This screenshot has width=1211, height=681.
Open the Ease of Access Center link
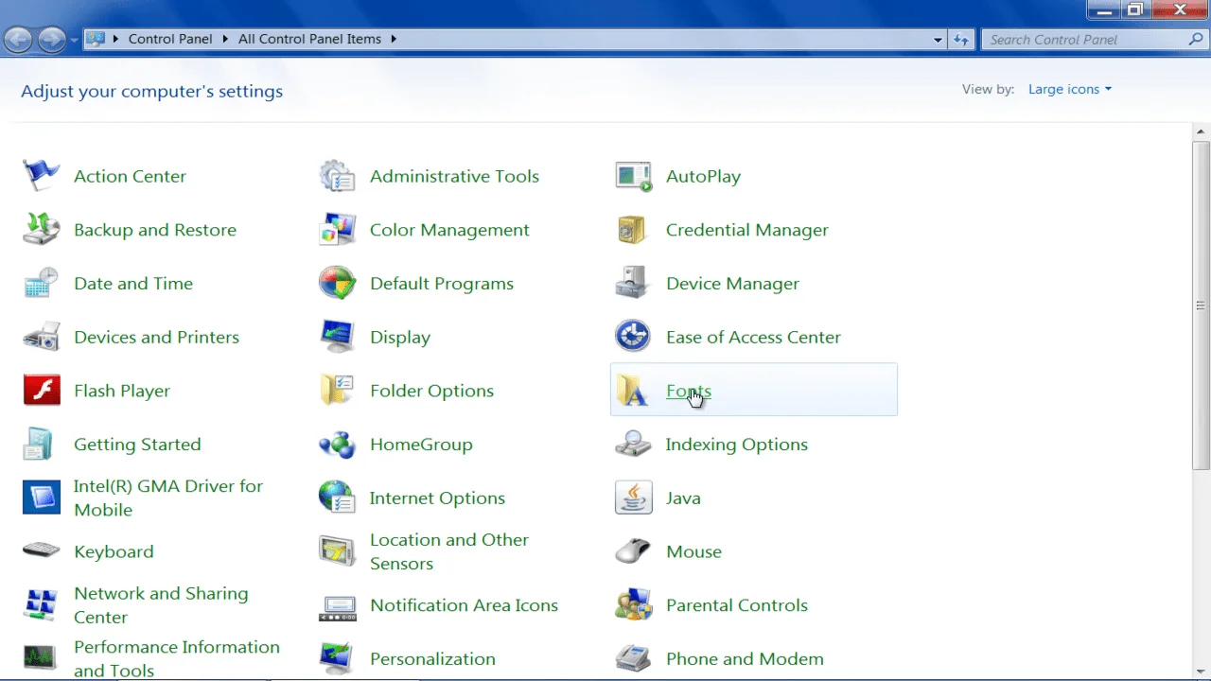click(x=753, y=337)
